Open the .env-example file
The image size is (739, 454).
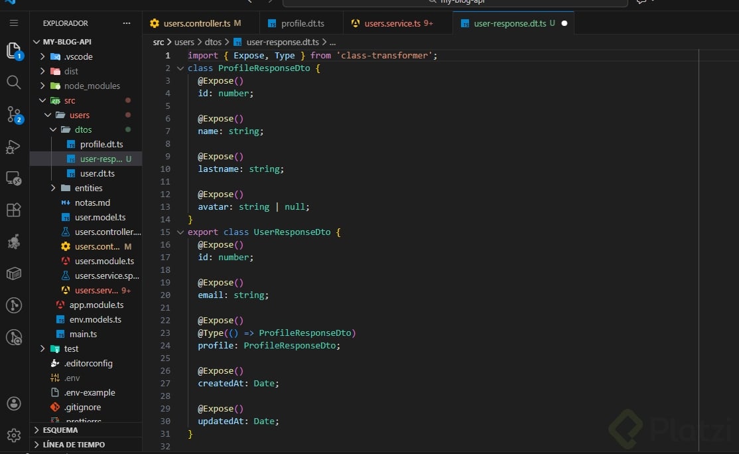[x=86, y=393]
